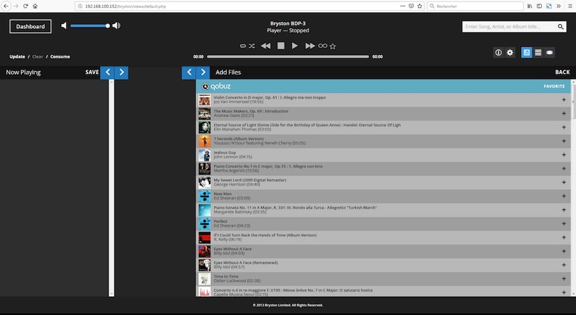Go back with browser back arrow
The image size is (576, 315).
click(6, 6)
